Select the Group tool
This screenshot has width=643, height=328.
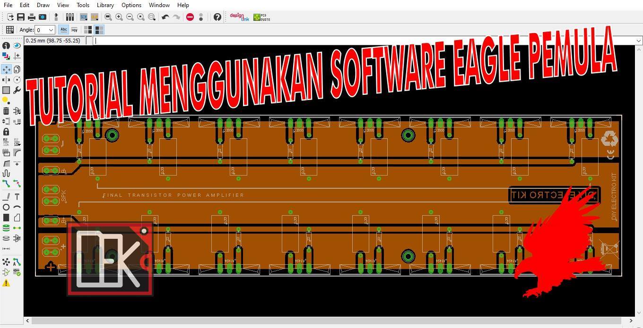coord(6,90)
